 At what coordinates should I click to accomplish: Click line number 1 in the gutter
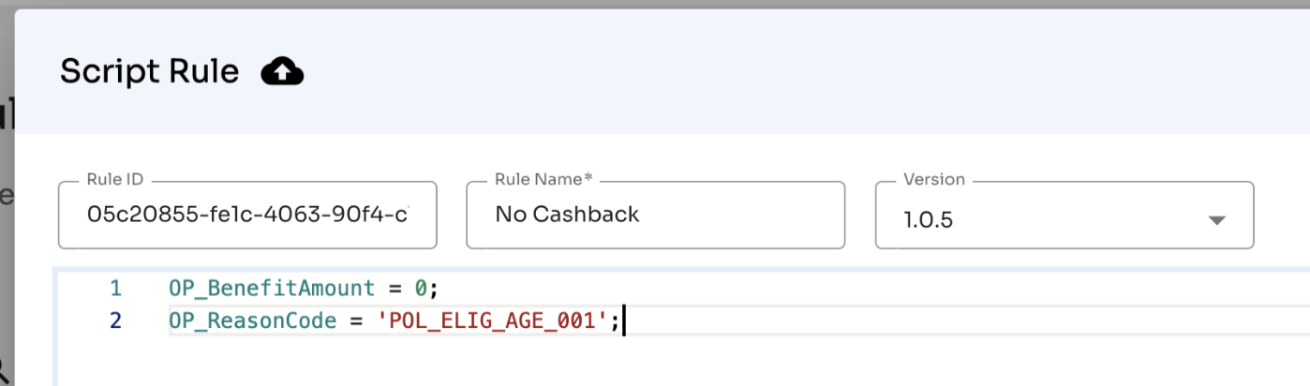[115, 288]
